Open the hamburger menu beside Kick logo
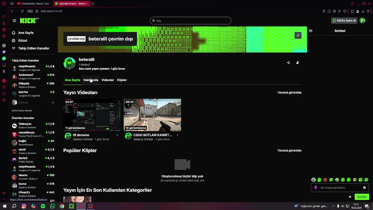 [14, 21]
